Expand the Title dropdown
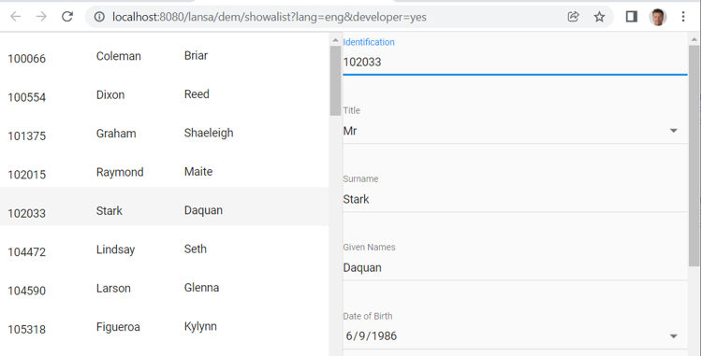The width and height of the screenshot is (702, 356). (x=673, y=131)
